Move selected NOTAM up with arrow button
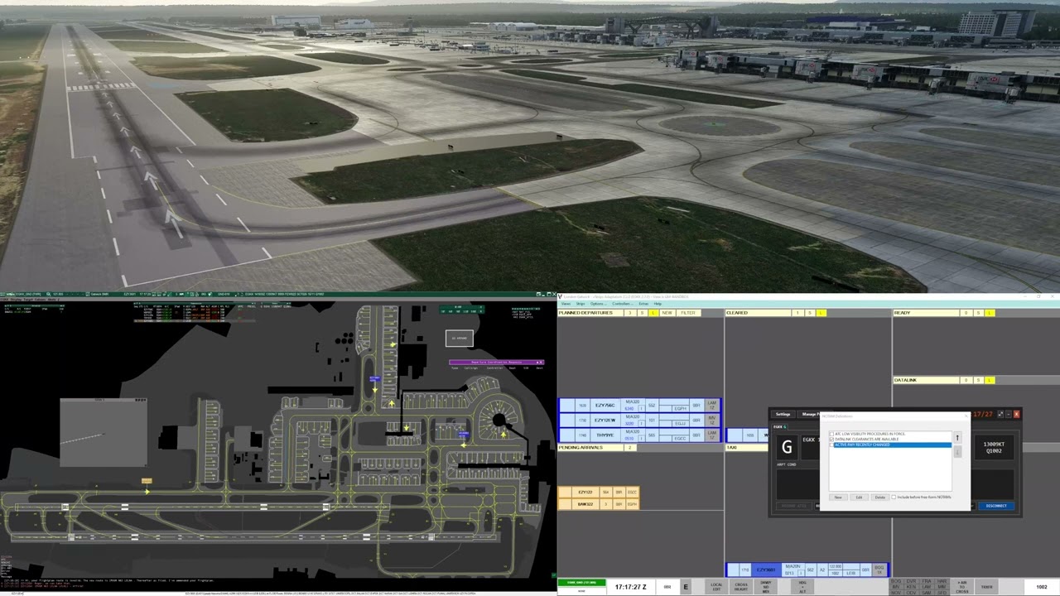This screenshot has width=1060, height=596. (957, 438)
